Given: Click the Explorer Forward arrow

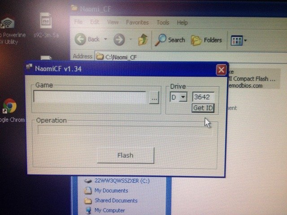Looking at the screenshot, I should (119, 39).
